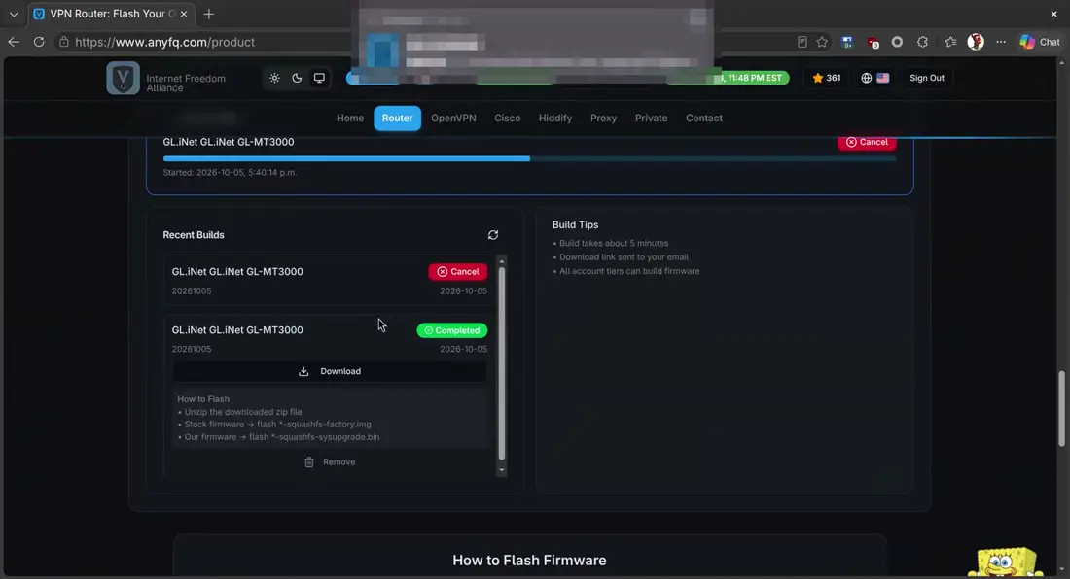The image size is (1070, 579).
Task: Open the Hiddify nav item
Action: tap(554, 118)
